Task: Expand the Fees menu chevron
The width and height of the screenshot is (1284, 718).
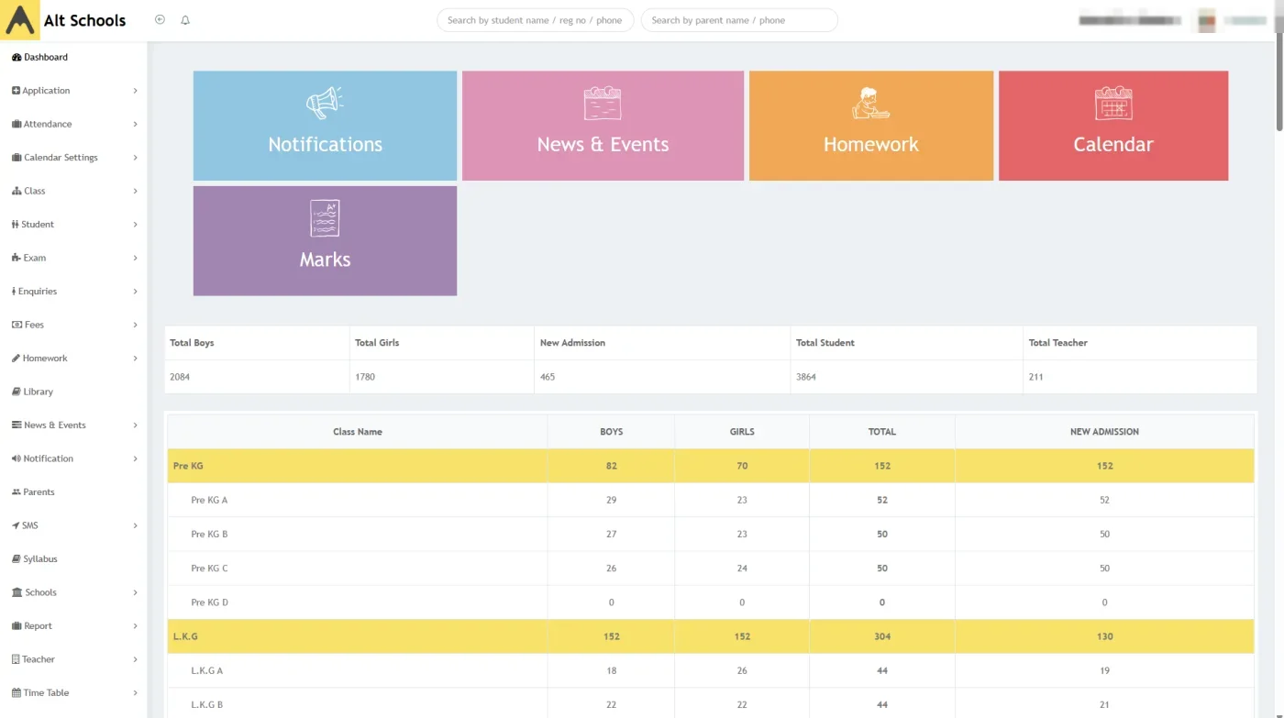Action: click(x=135, y=325)
